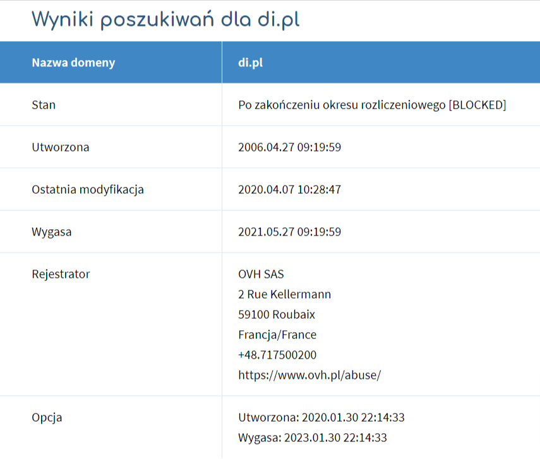Click the heading "Wyniki poszukiwań dla di.pl"
540x459 pixels.
pyautogui.click(x=165, y=20)
